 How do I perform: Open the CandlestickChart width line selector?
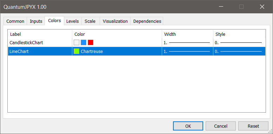point(187,42)
